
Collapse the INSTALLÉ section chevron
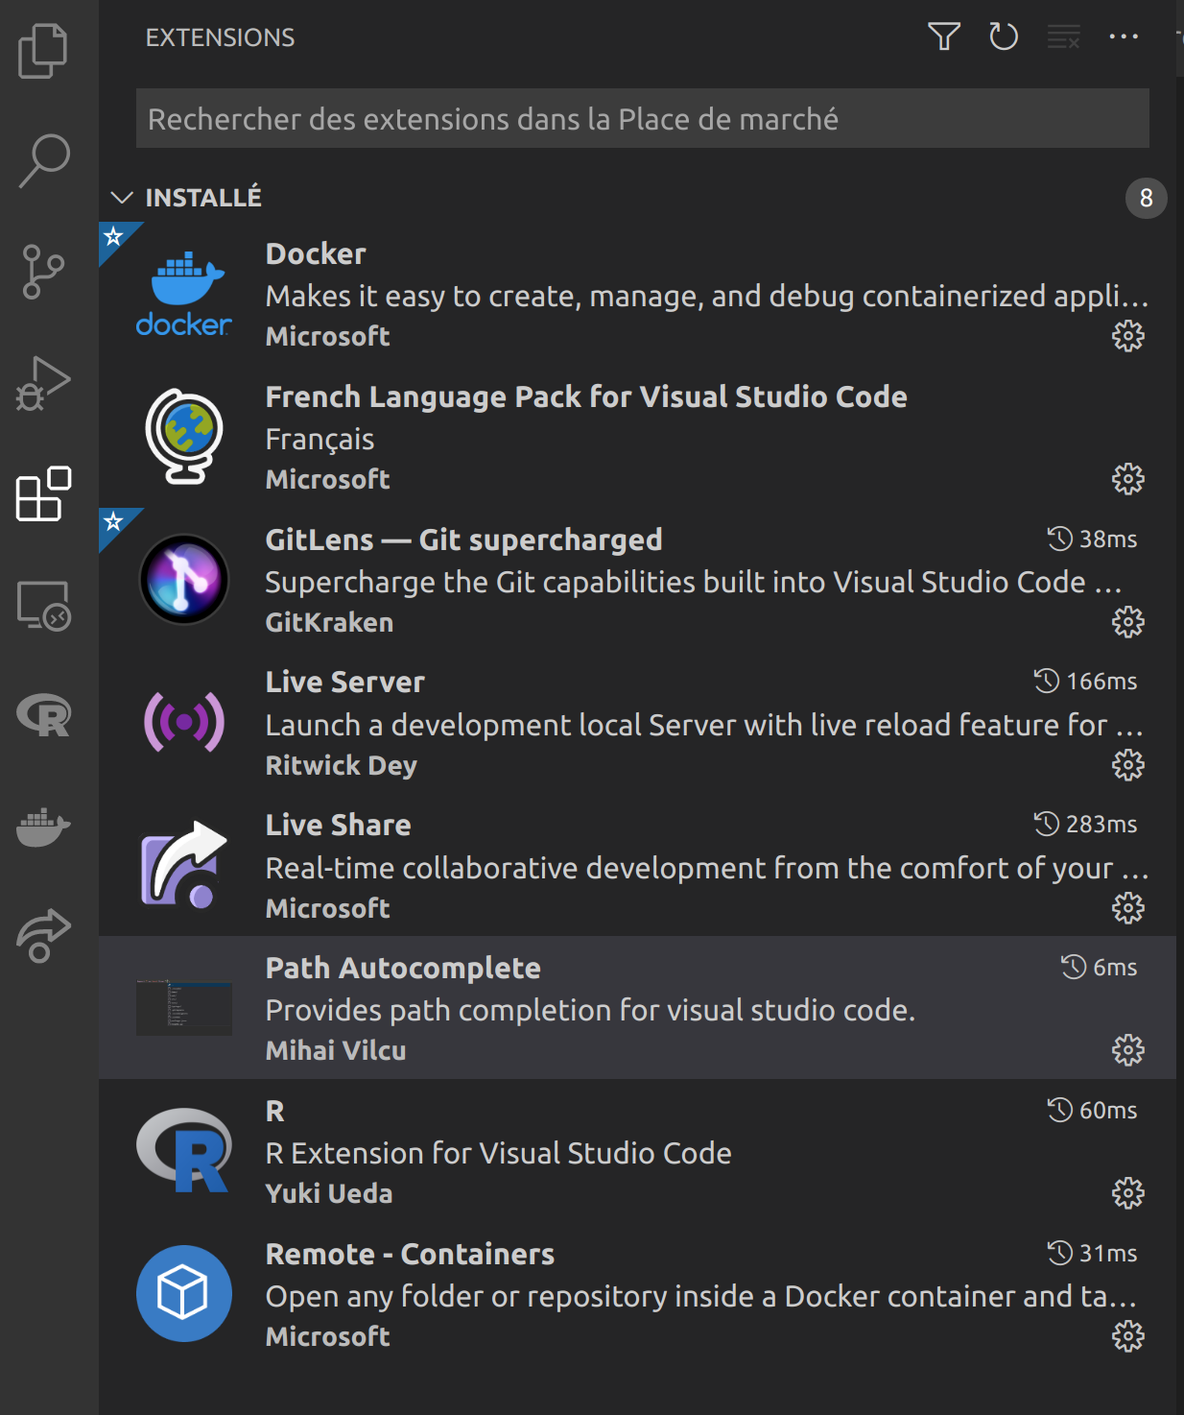122,198
